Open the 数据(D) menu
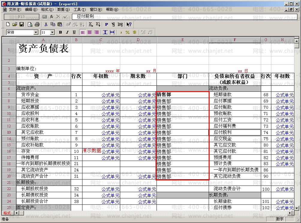The height and width of the screenshot is (223, 301). 63,9
